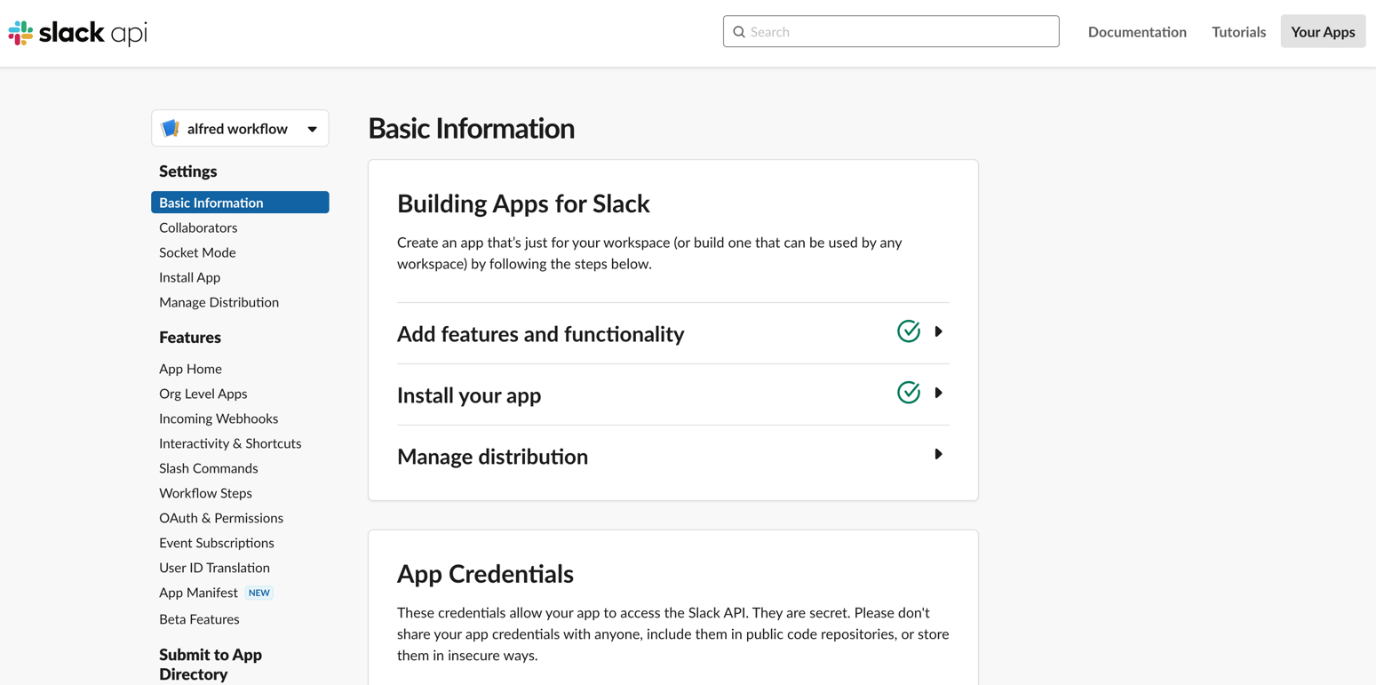Click the green check beside Add features
The image size is (1376, 685).
click(x=908, y=331)
